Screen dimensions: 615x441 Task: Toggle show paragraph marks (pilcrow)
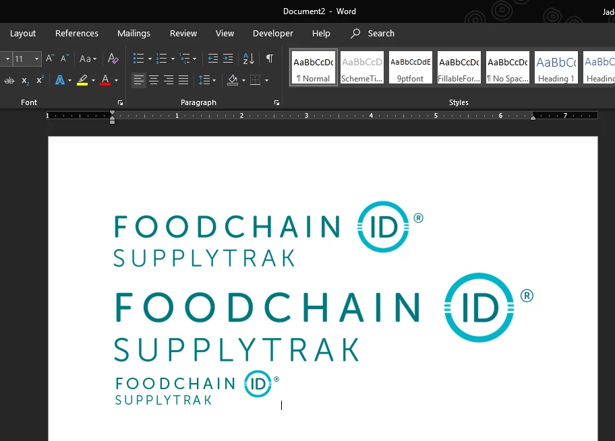click(270, 59)
